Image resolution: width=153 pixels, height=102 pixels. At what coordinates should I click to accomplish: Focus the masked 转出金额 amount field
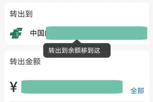click(72, 87)
